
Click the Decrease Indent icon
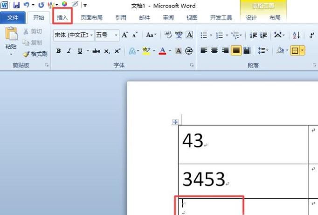coord(253,35)
